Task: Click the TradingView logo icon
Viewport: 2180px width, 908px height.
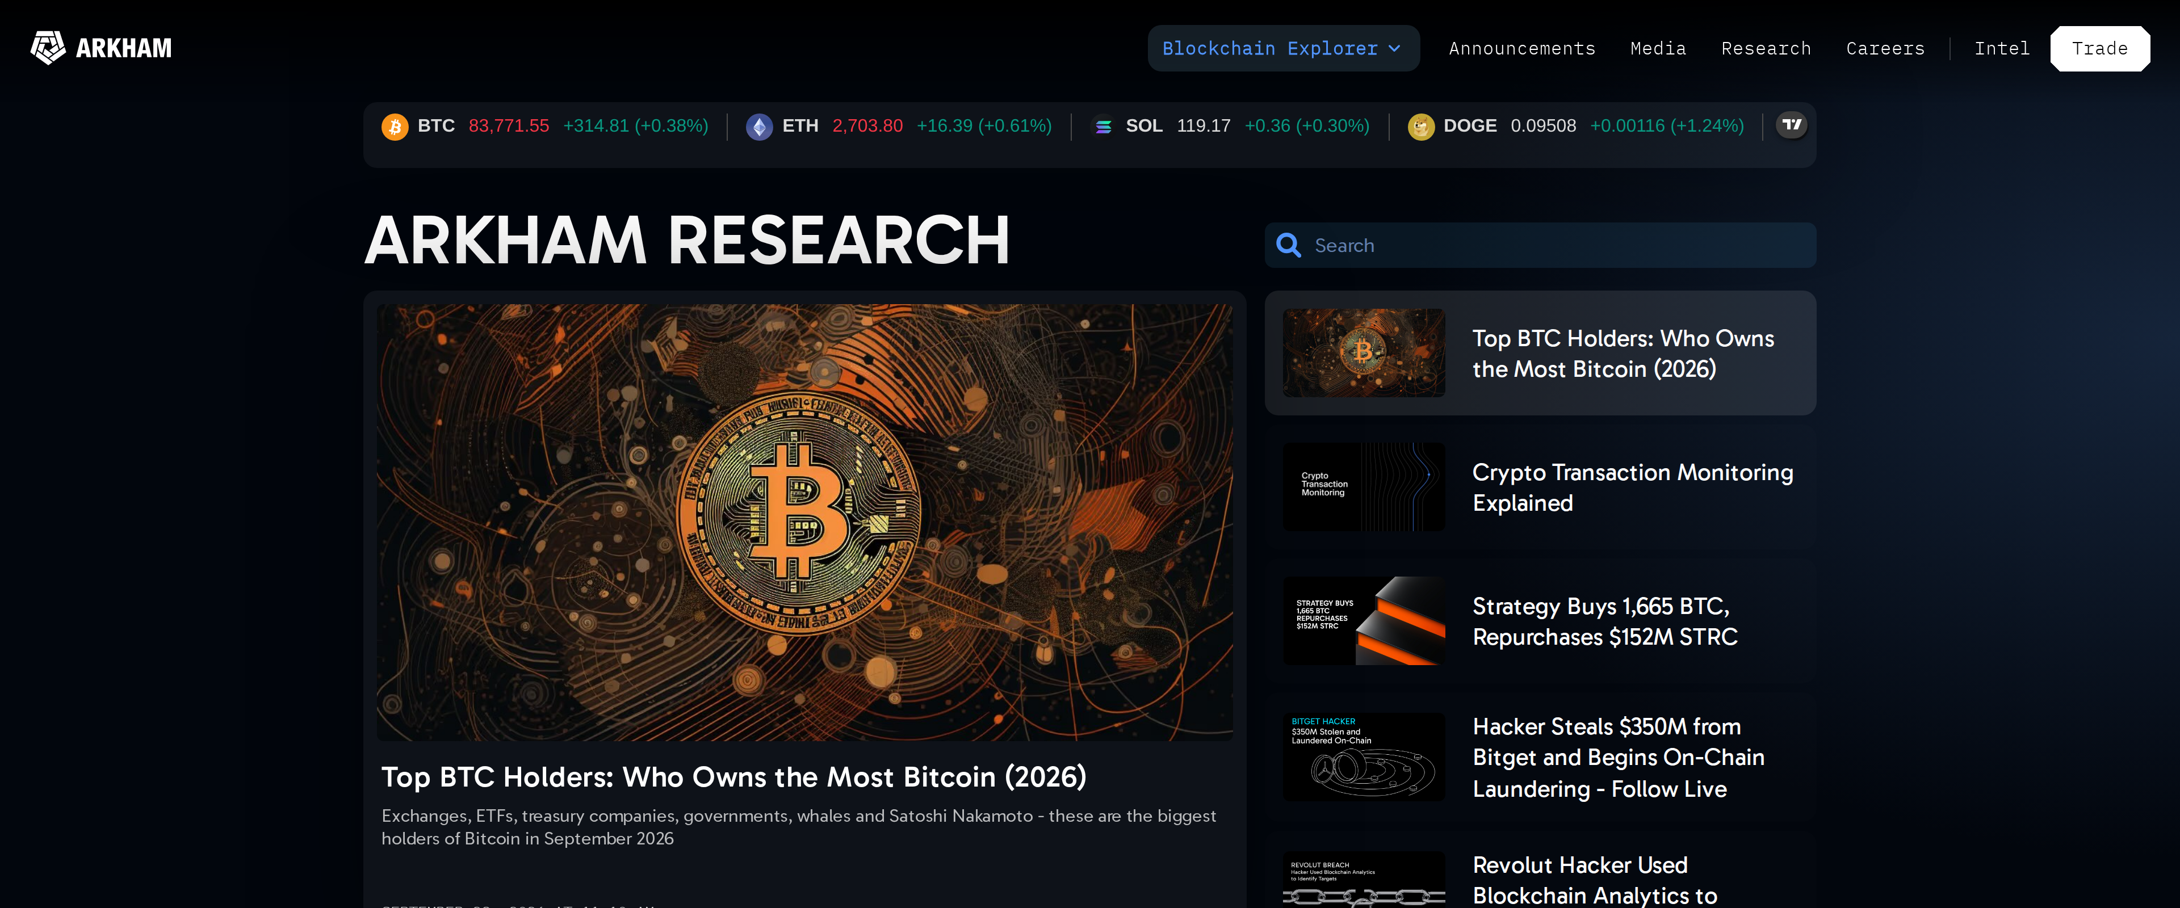Action: pos(1792,125)
